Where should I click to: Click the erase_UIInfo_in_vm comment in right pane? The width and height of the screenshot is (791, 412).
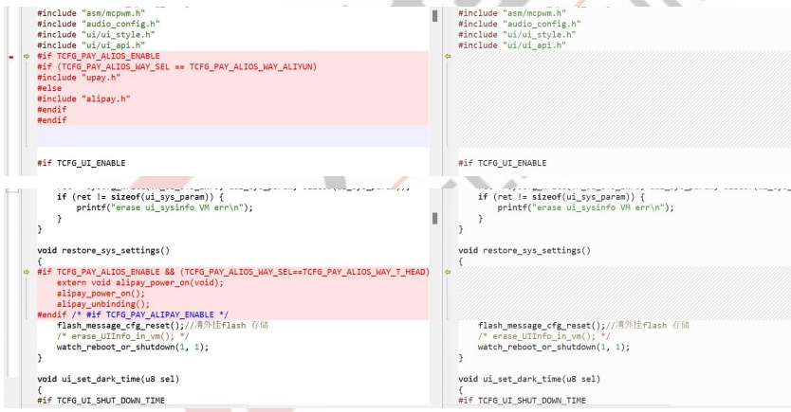point(544,336)
